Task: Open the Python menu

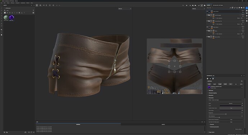Action: pyautogui.click(x=28, y=3)
